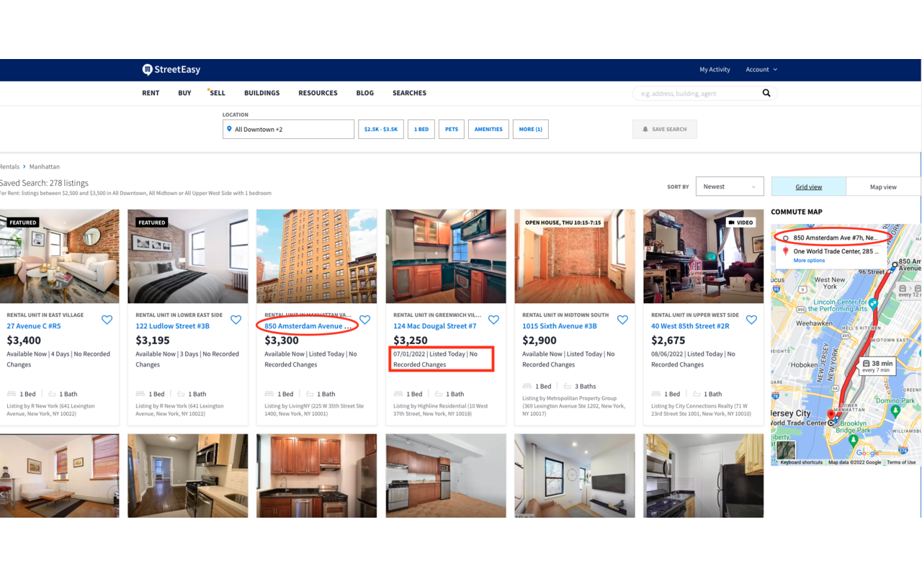Viewport: 922px width, 576px height.
Task: Open the Resources menu
Action: tap(318, 93)
